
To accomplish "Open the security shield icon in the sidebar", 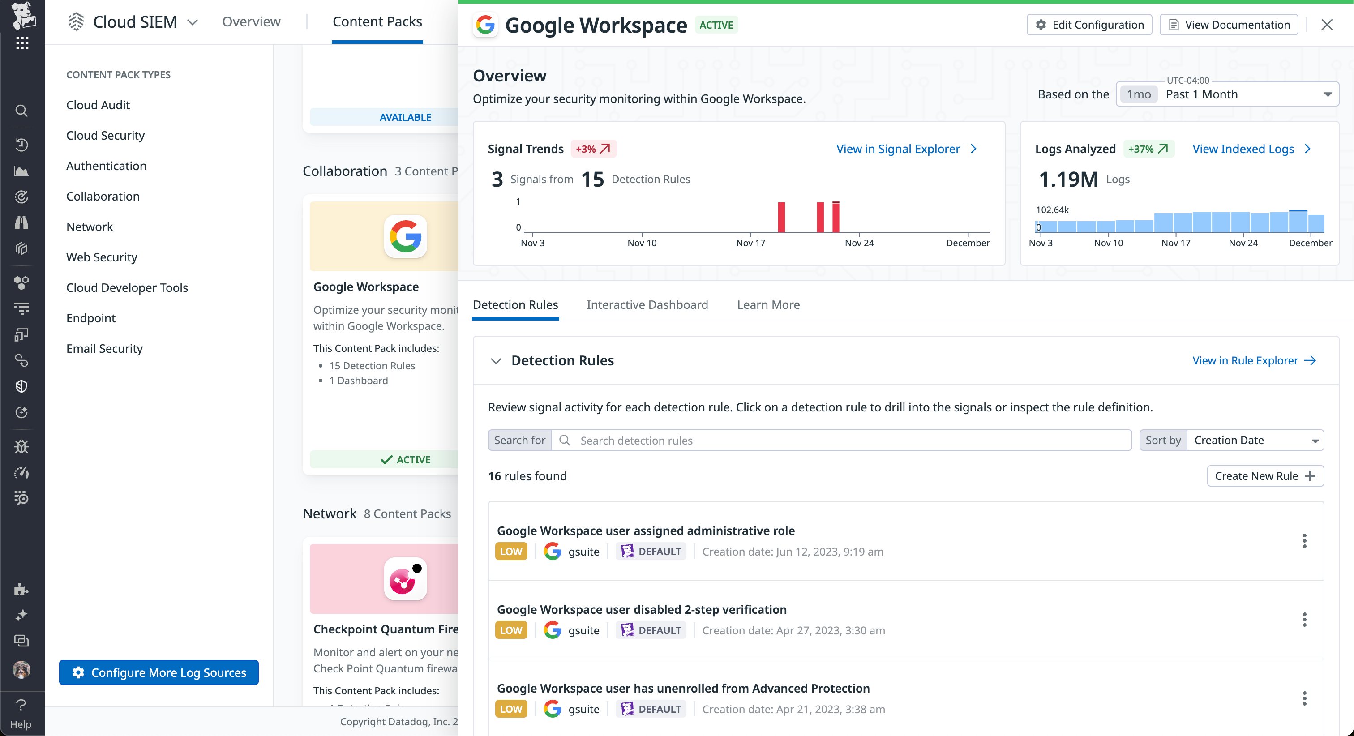I will 21,386.
